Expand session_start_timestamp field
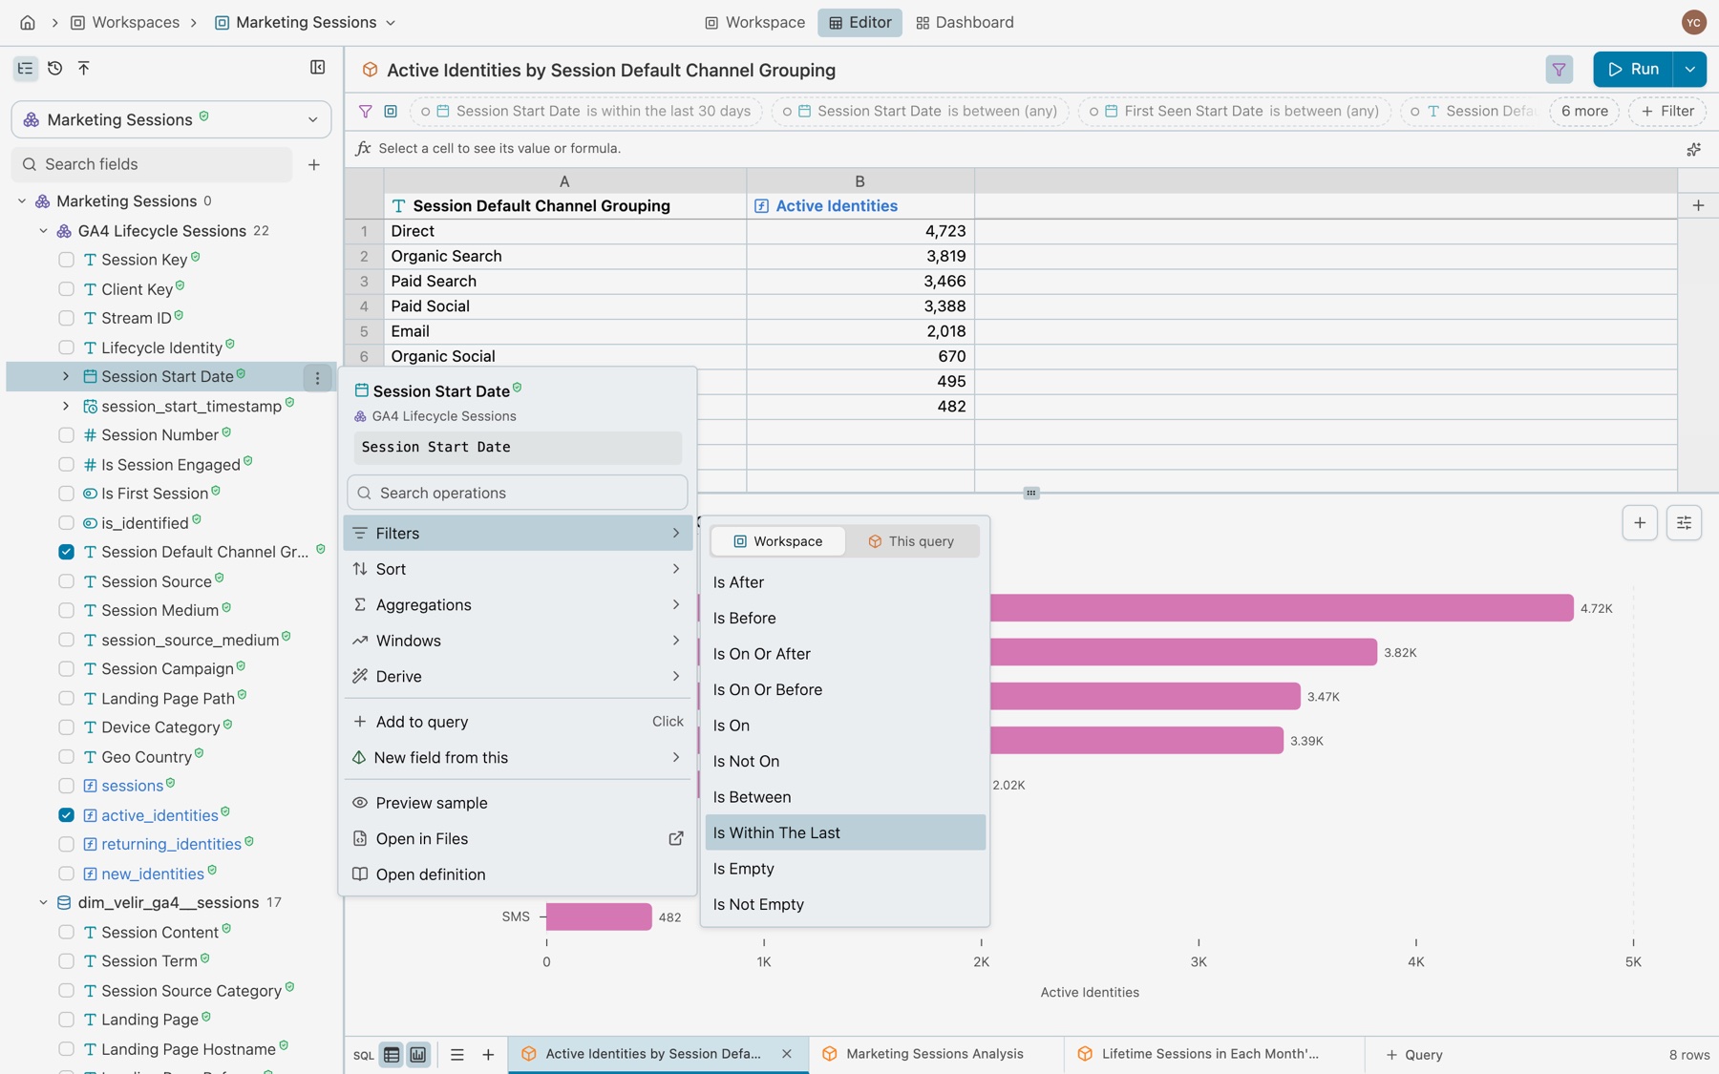The width and height of the screenshot is (1719, 1074). coord(66,406)
